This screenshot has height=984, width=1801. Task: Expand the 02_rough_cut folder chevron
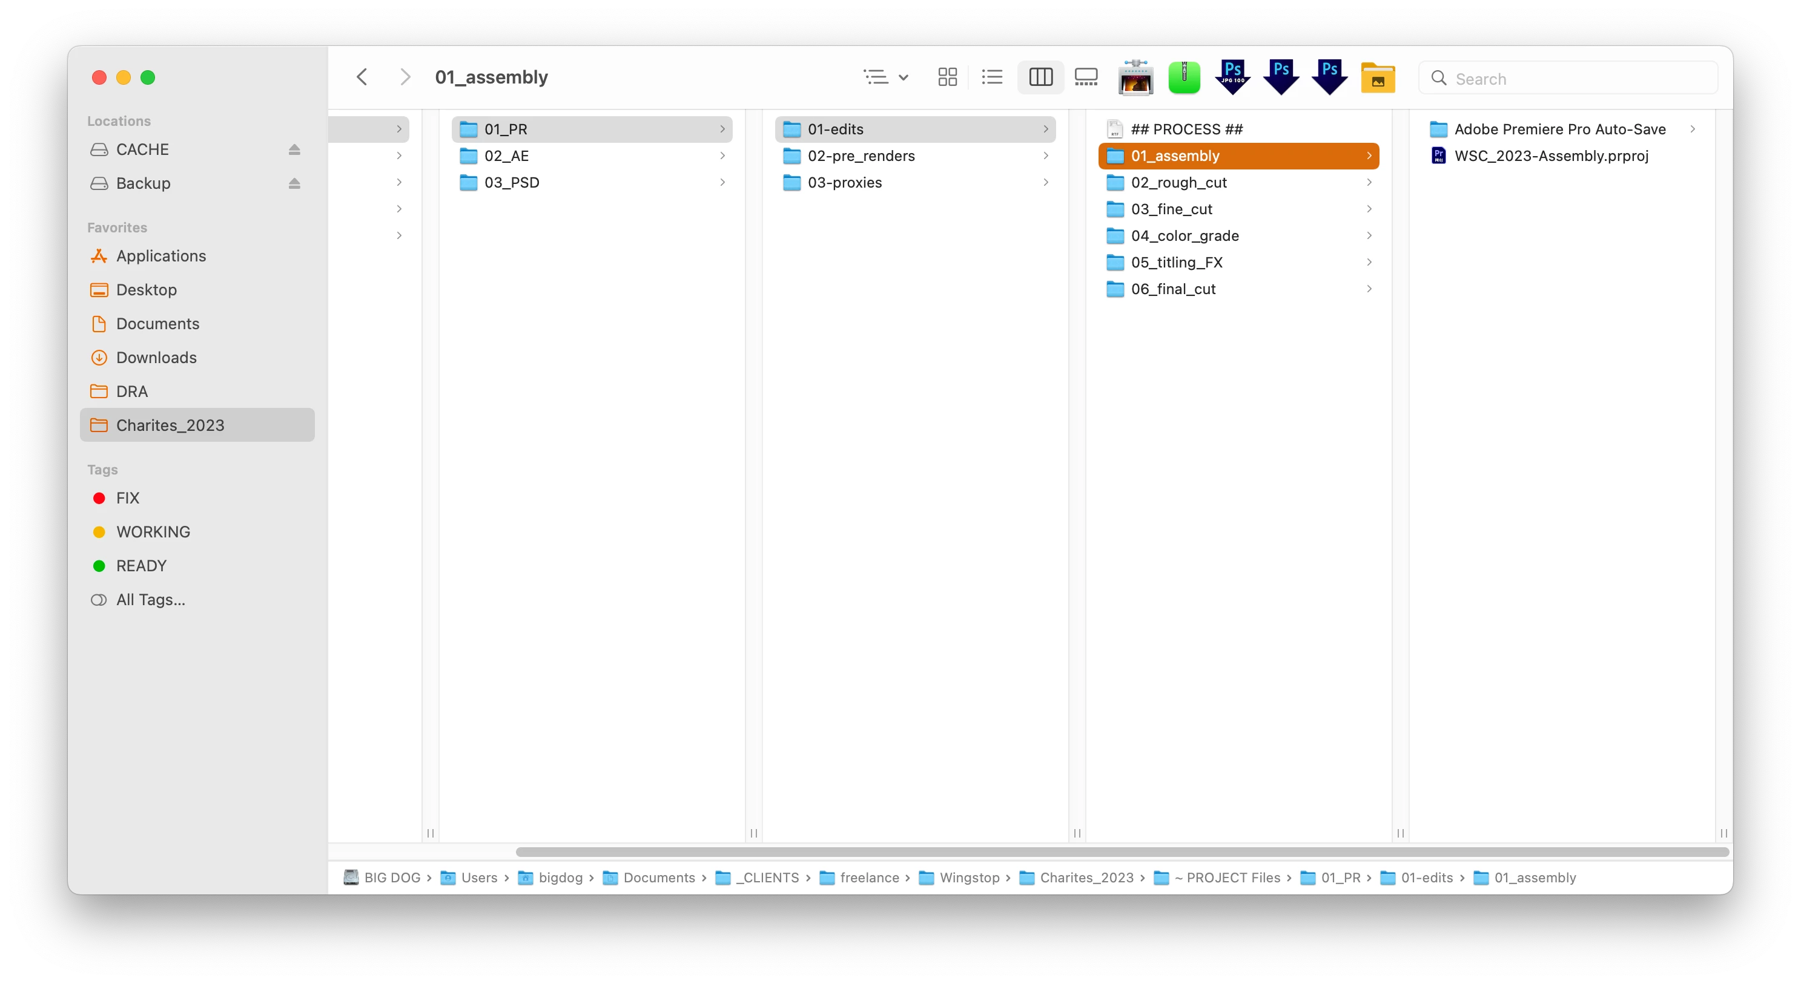pyautogui.click(x=1369, y=182)
